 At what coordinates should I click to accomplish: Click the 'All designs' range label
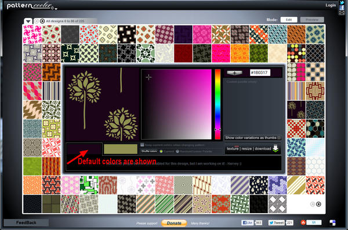65,21
